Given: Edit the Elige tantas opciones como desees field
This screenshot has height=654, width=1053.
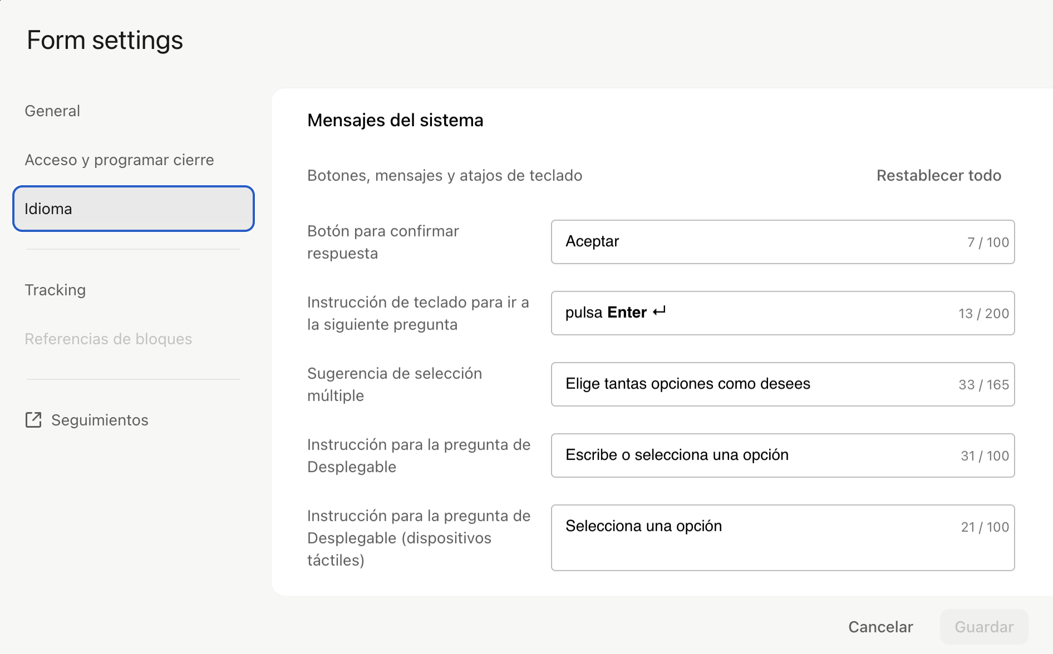Looking at the screenshot, I should [x=783, y=384].
